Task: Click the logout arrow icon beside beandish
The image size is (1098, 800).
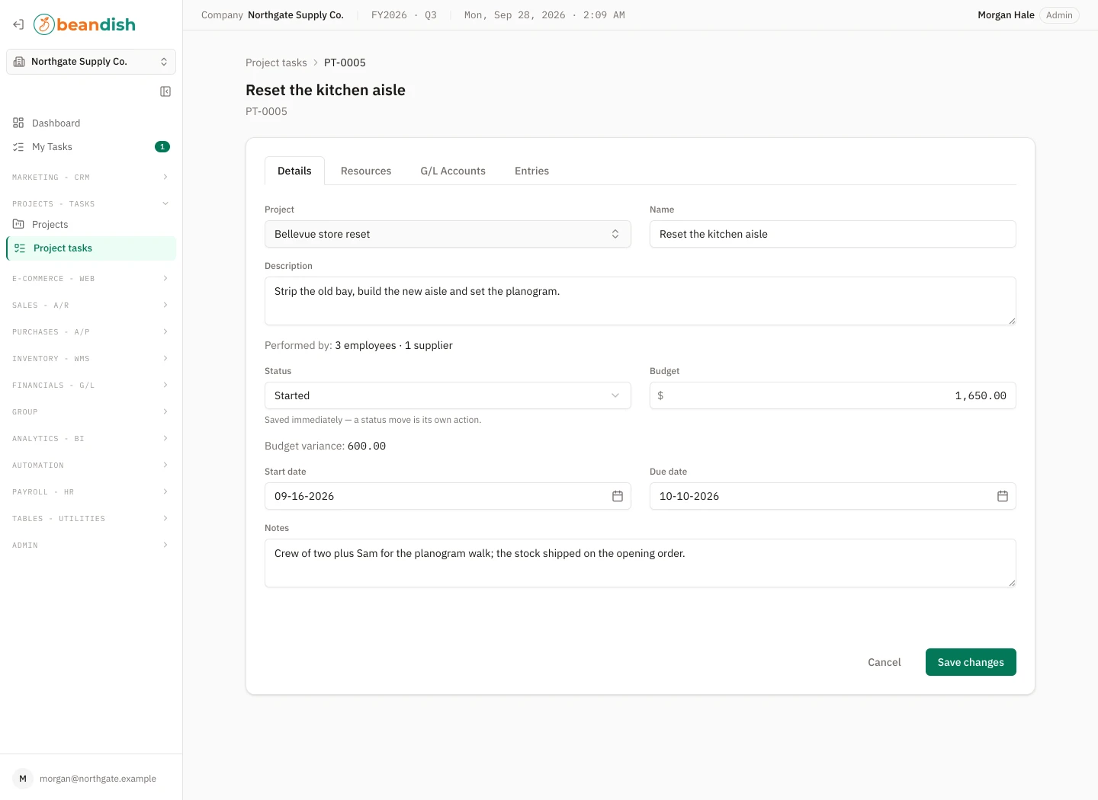Action: point(18,24)
